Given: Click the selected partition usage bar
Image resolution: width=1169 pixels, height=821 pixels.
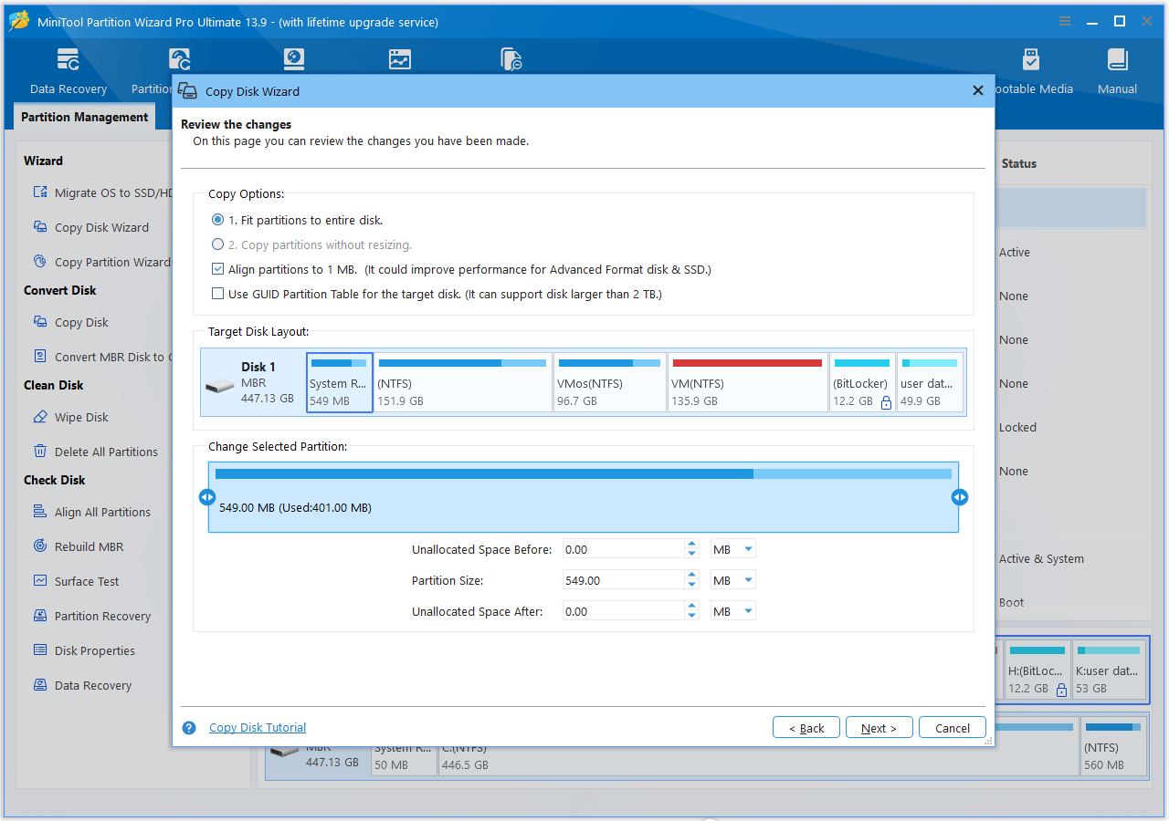Looking at the screenshot, I should (584, 474).
